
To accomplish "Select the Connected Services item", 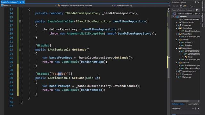I will pyautogui.click(x=191, y=19).
